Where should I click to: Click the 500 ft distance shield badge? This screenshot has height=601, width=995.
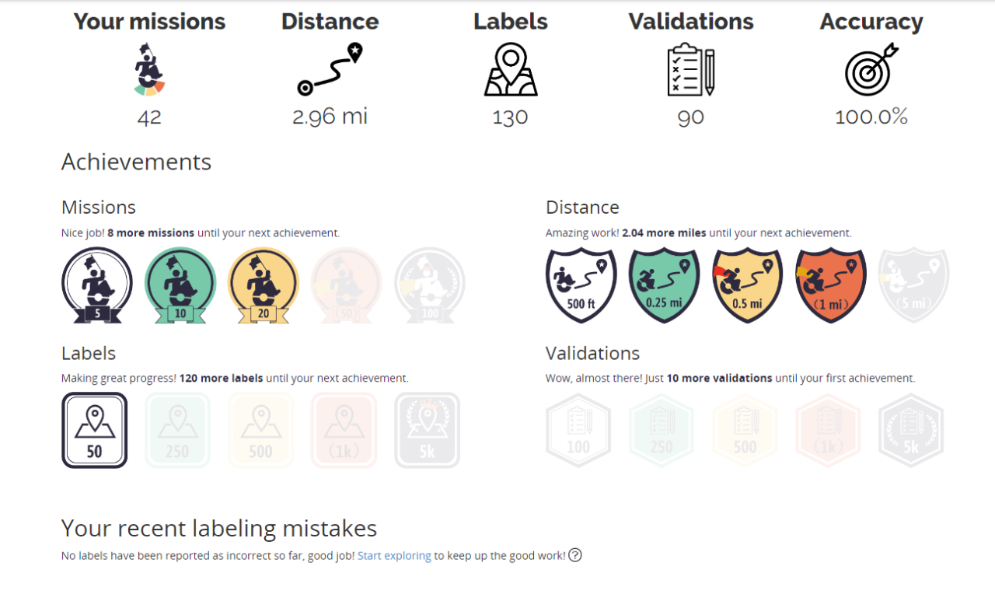pyautogui.click(x=581, y=285)
